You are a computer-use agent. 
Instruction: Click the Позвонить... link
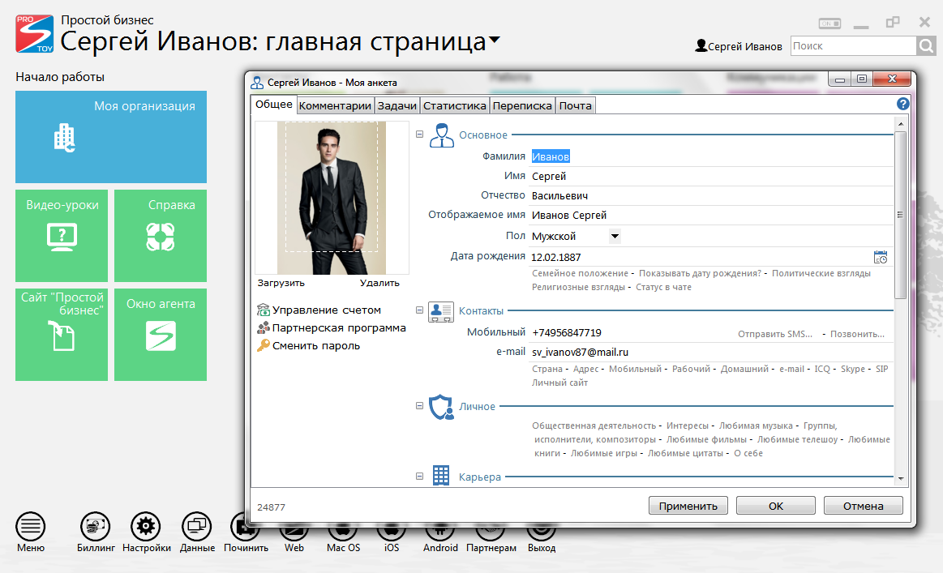pos(858,334)
